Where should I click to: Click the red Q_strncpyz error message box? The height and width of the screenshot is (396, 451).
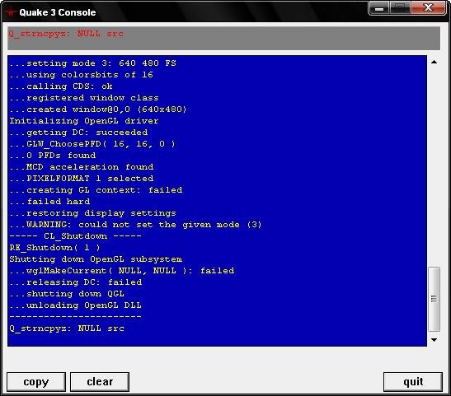click(x=223, y=38)
